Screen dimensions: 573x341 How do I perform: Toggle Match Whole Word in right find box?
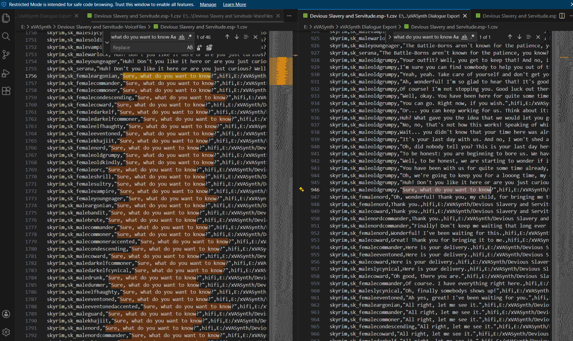coord(464,37)
